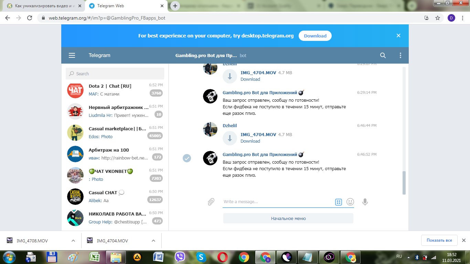Open the Chrome profile D avatar
This screenshot has height=264, width=470.
(x=451, y=18)
